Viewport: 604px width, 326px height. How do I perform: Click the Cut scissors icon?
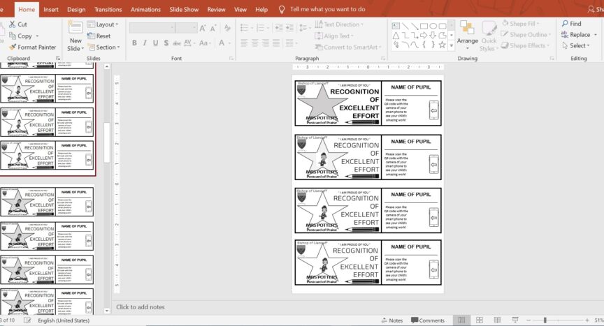(x=12, y=24)
